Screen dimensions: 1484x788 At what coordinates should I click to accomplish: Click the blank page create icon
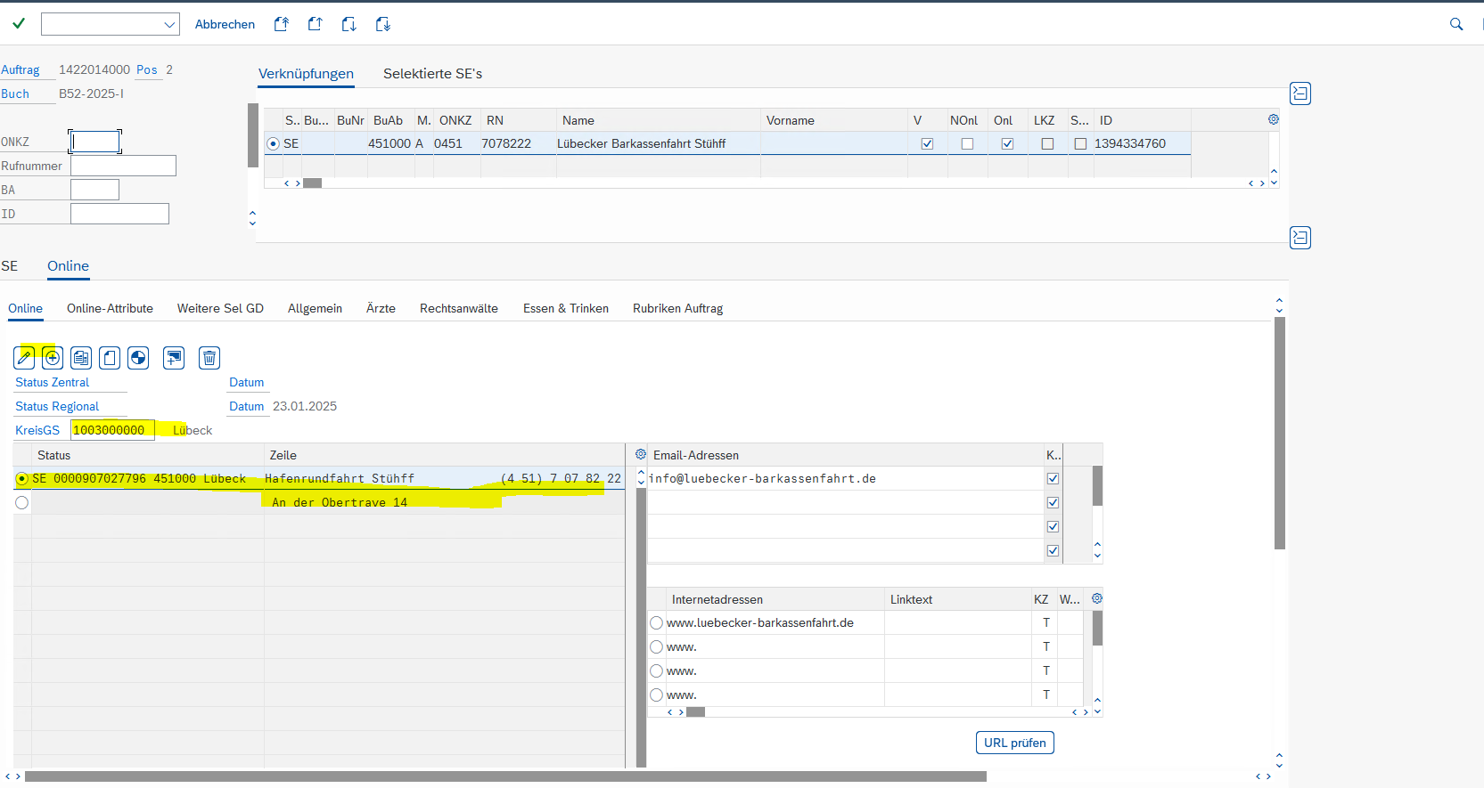coord(110,358)
